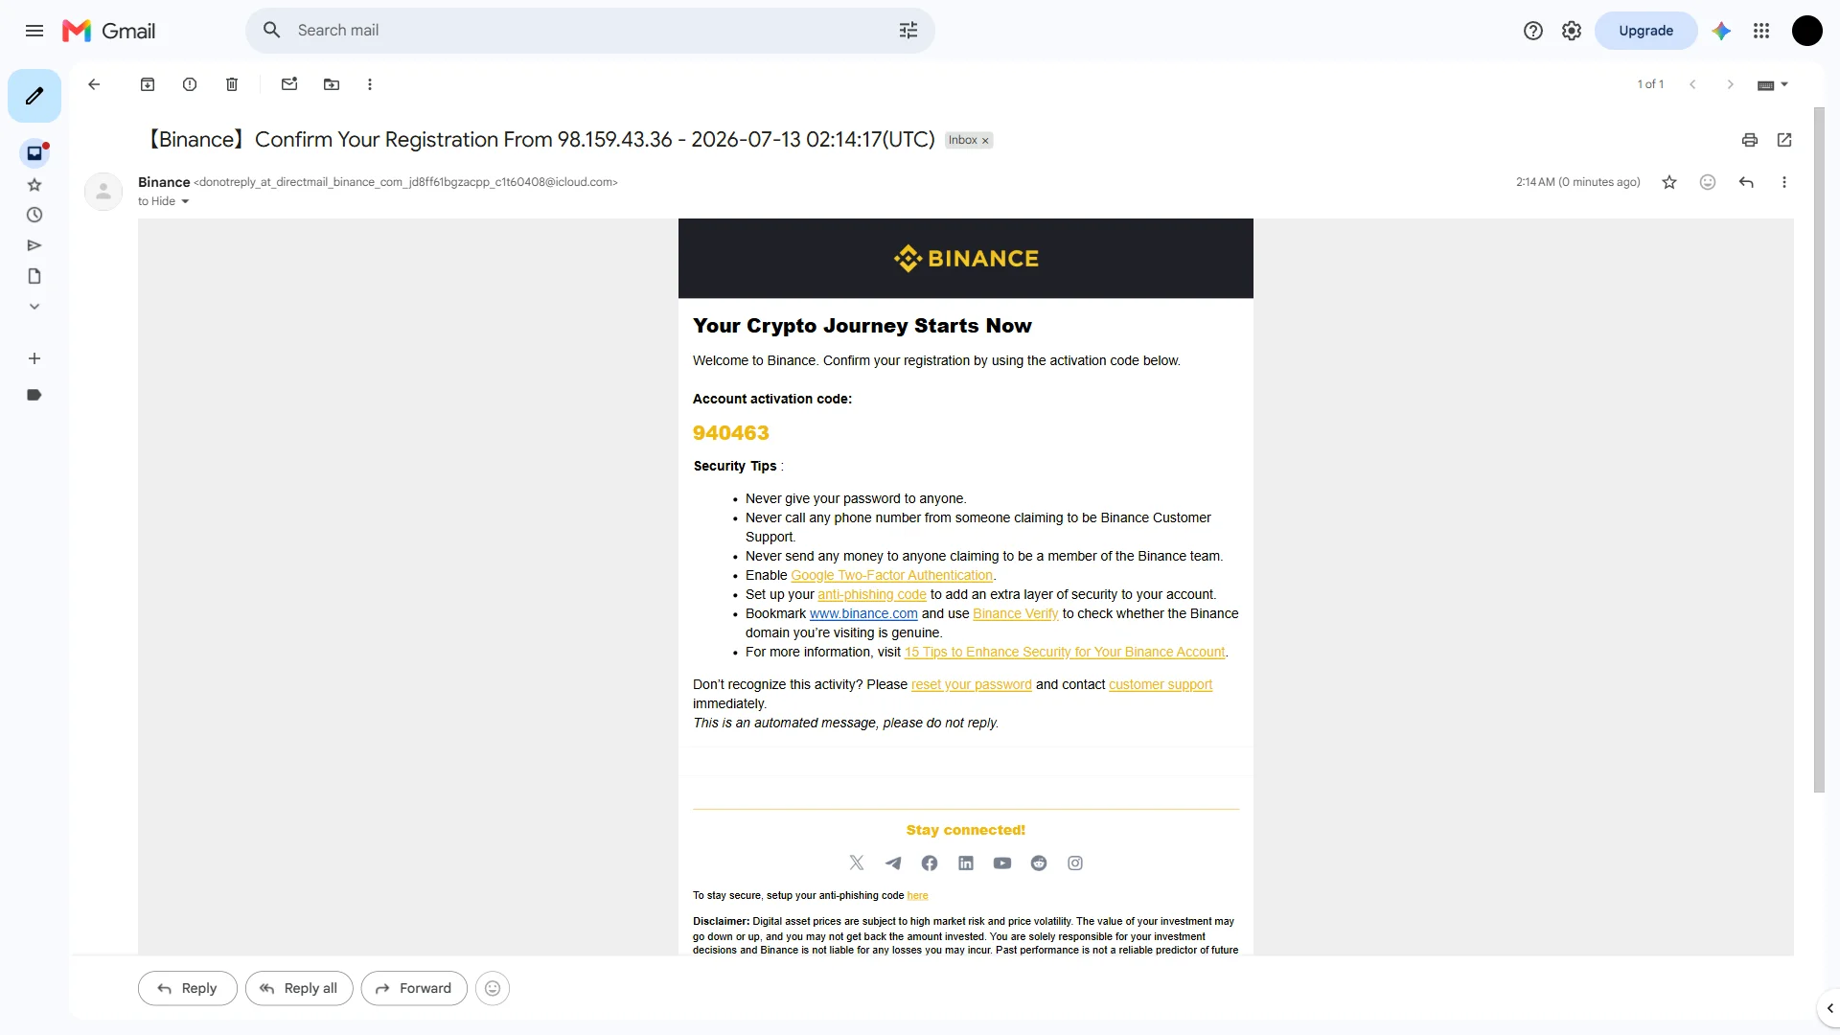Click the Compose pencil button
1840x1035 pixels.
coord(34,96)
